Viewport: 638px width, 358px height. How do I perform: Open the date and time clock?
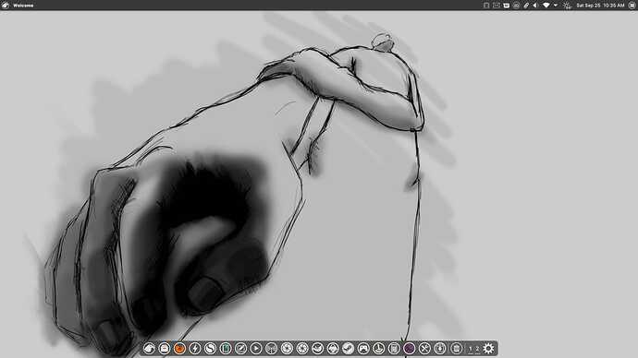pos(600,6)
